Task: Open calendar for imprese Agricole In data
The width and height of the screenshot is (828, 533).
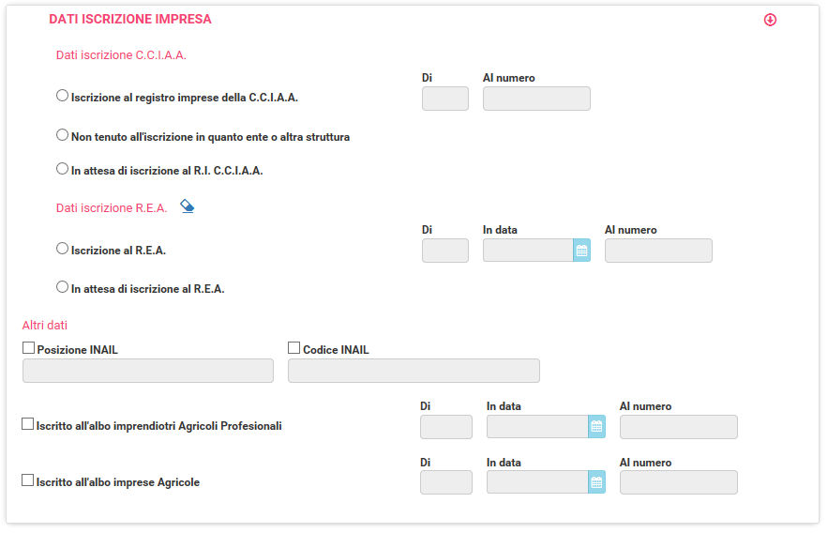Action: click(596, 482)
